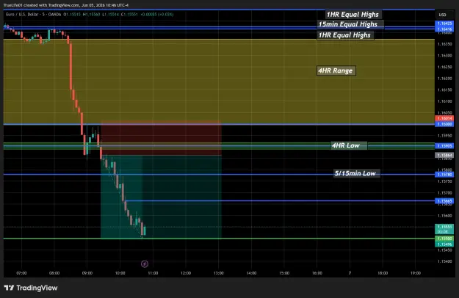The image size is (459, 298).
Task: Click the 11:00 time axis label
Action: pyautogui.click(x=153, y=273)
